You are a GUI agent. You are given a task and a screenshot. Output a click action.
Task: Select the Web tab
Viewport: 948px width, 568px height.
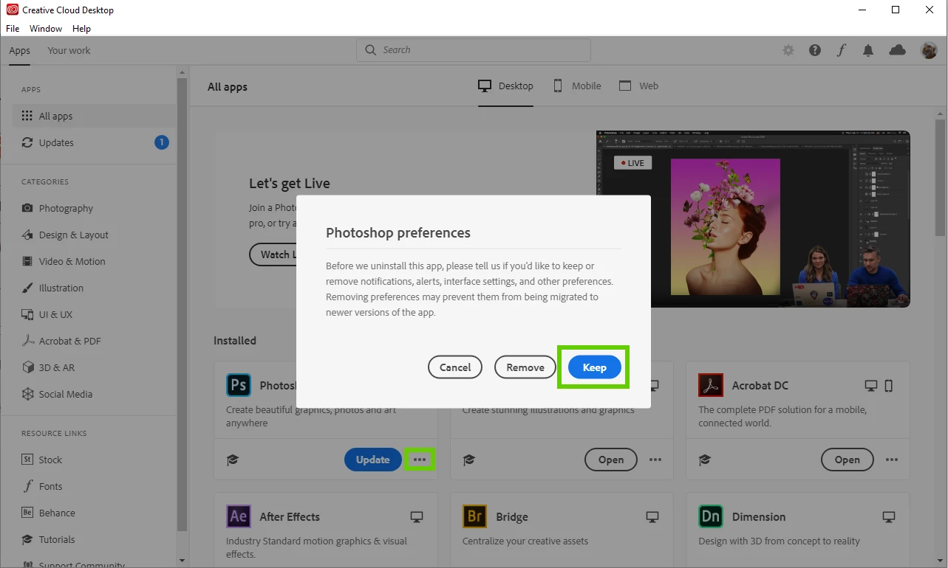(638, 86)
